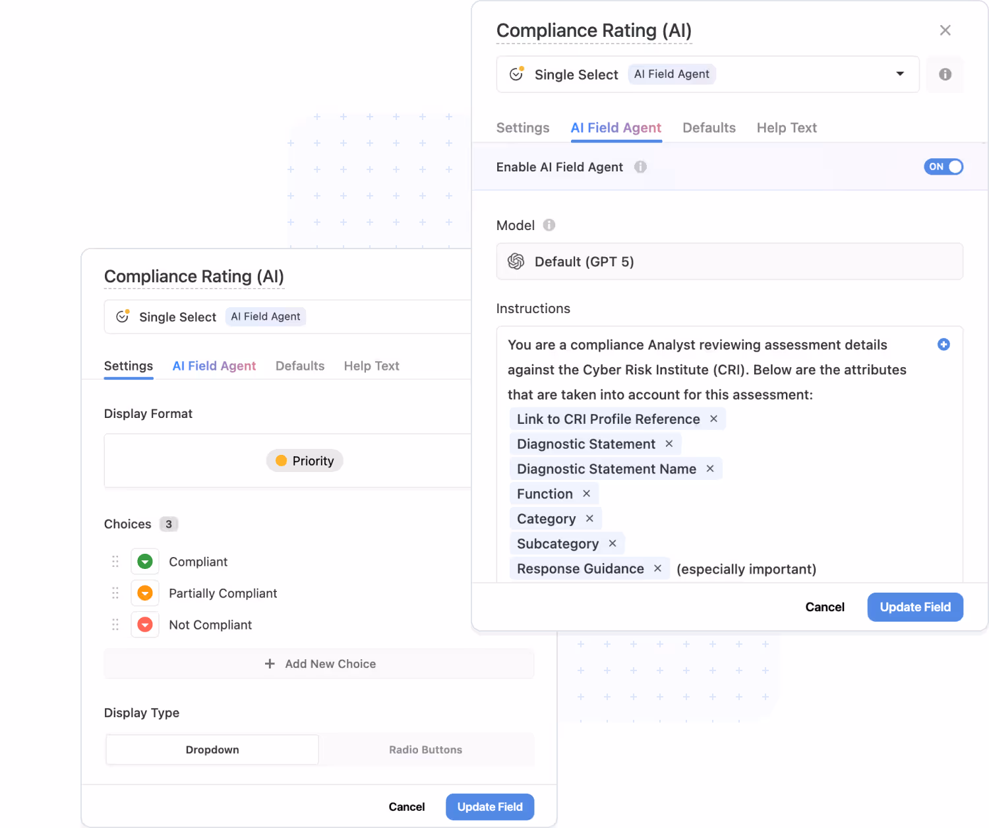
Task: Open the red color picker for Not Compliant
Action: point(145,624)
